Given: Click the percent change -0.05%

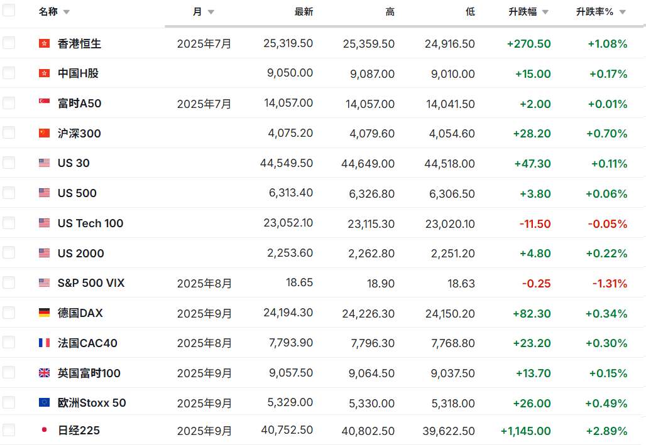Looking at the screenshot, I should tap(607, 223).
